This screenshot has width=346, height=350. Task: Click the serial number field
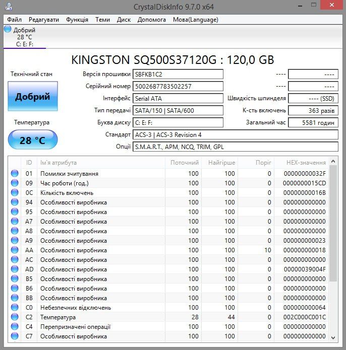click(x=178, y=86)
